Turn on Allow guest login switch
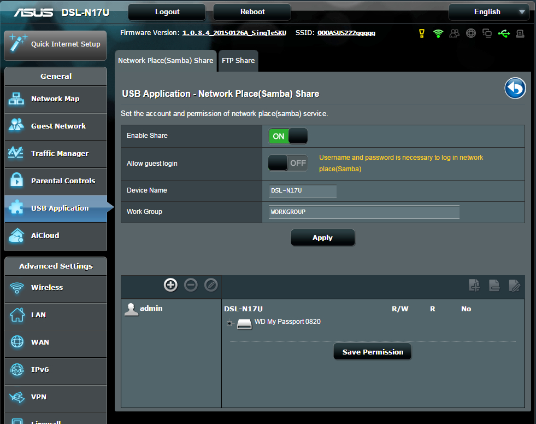This screenshot has width=536, height=424. click(x=288, y=163)
